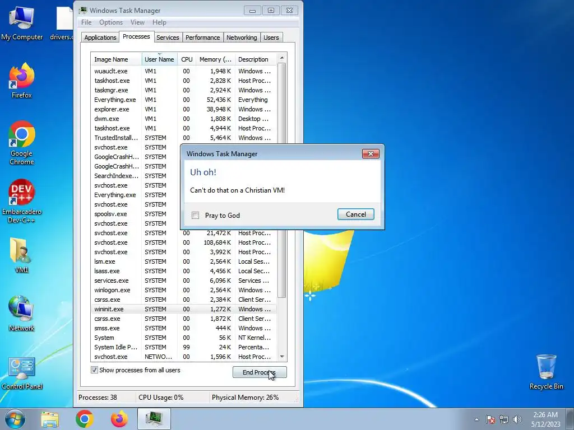Sort by Description column header

click(x=256, y=59)
